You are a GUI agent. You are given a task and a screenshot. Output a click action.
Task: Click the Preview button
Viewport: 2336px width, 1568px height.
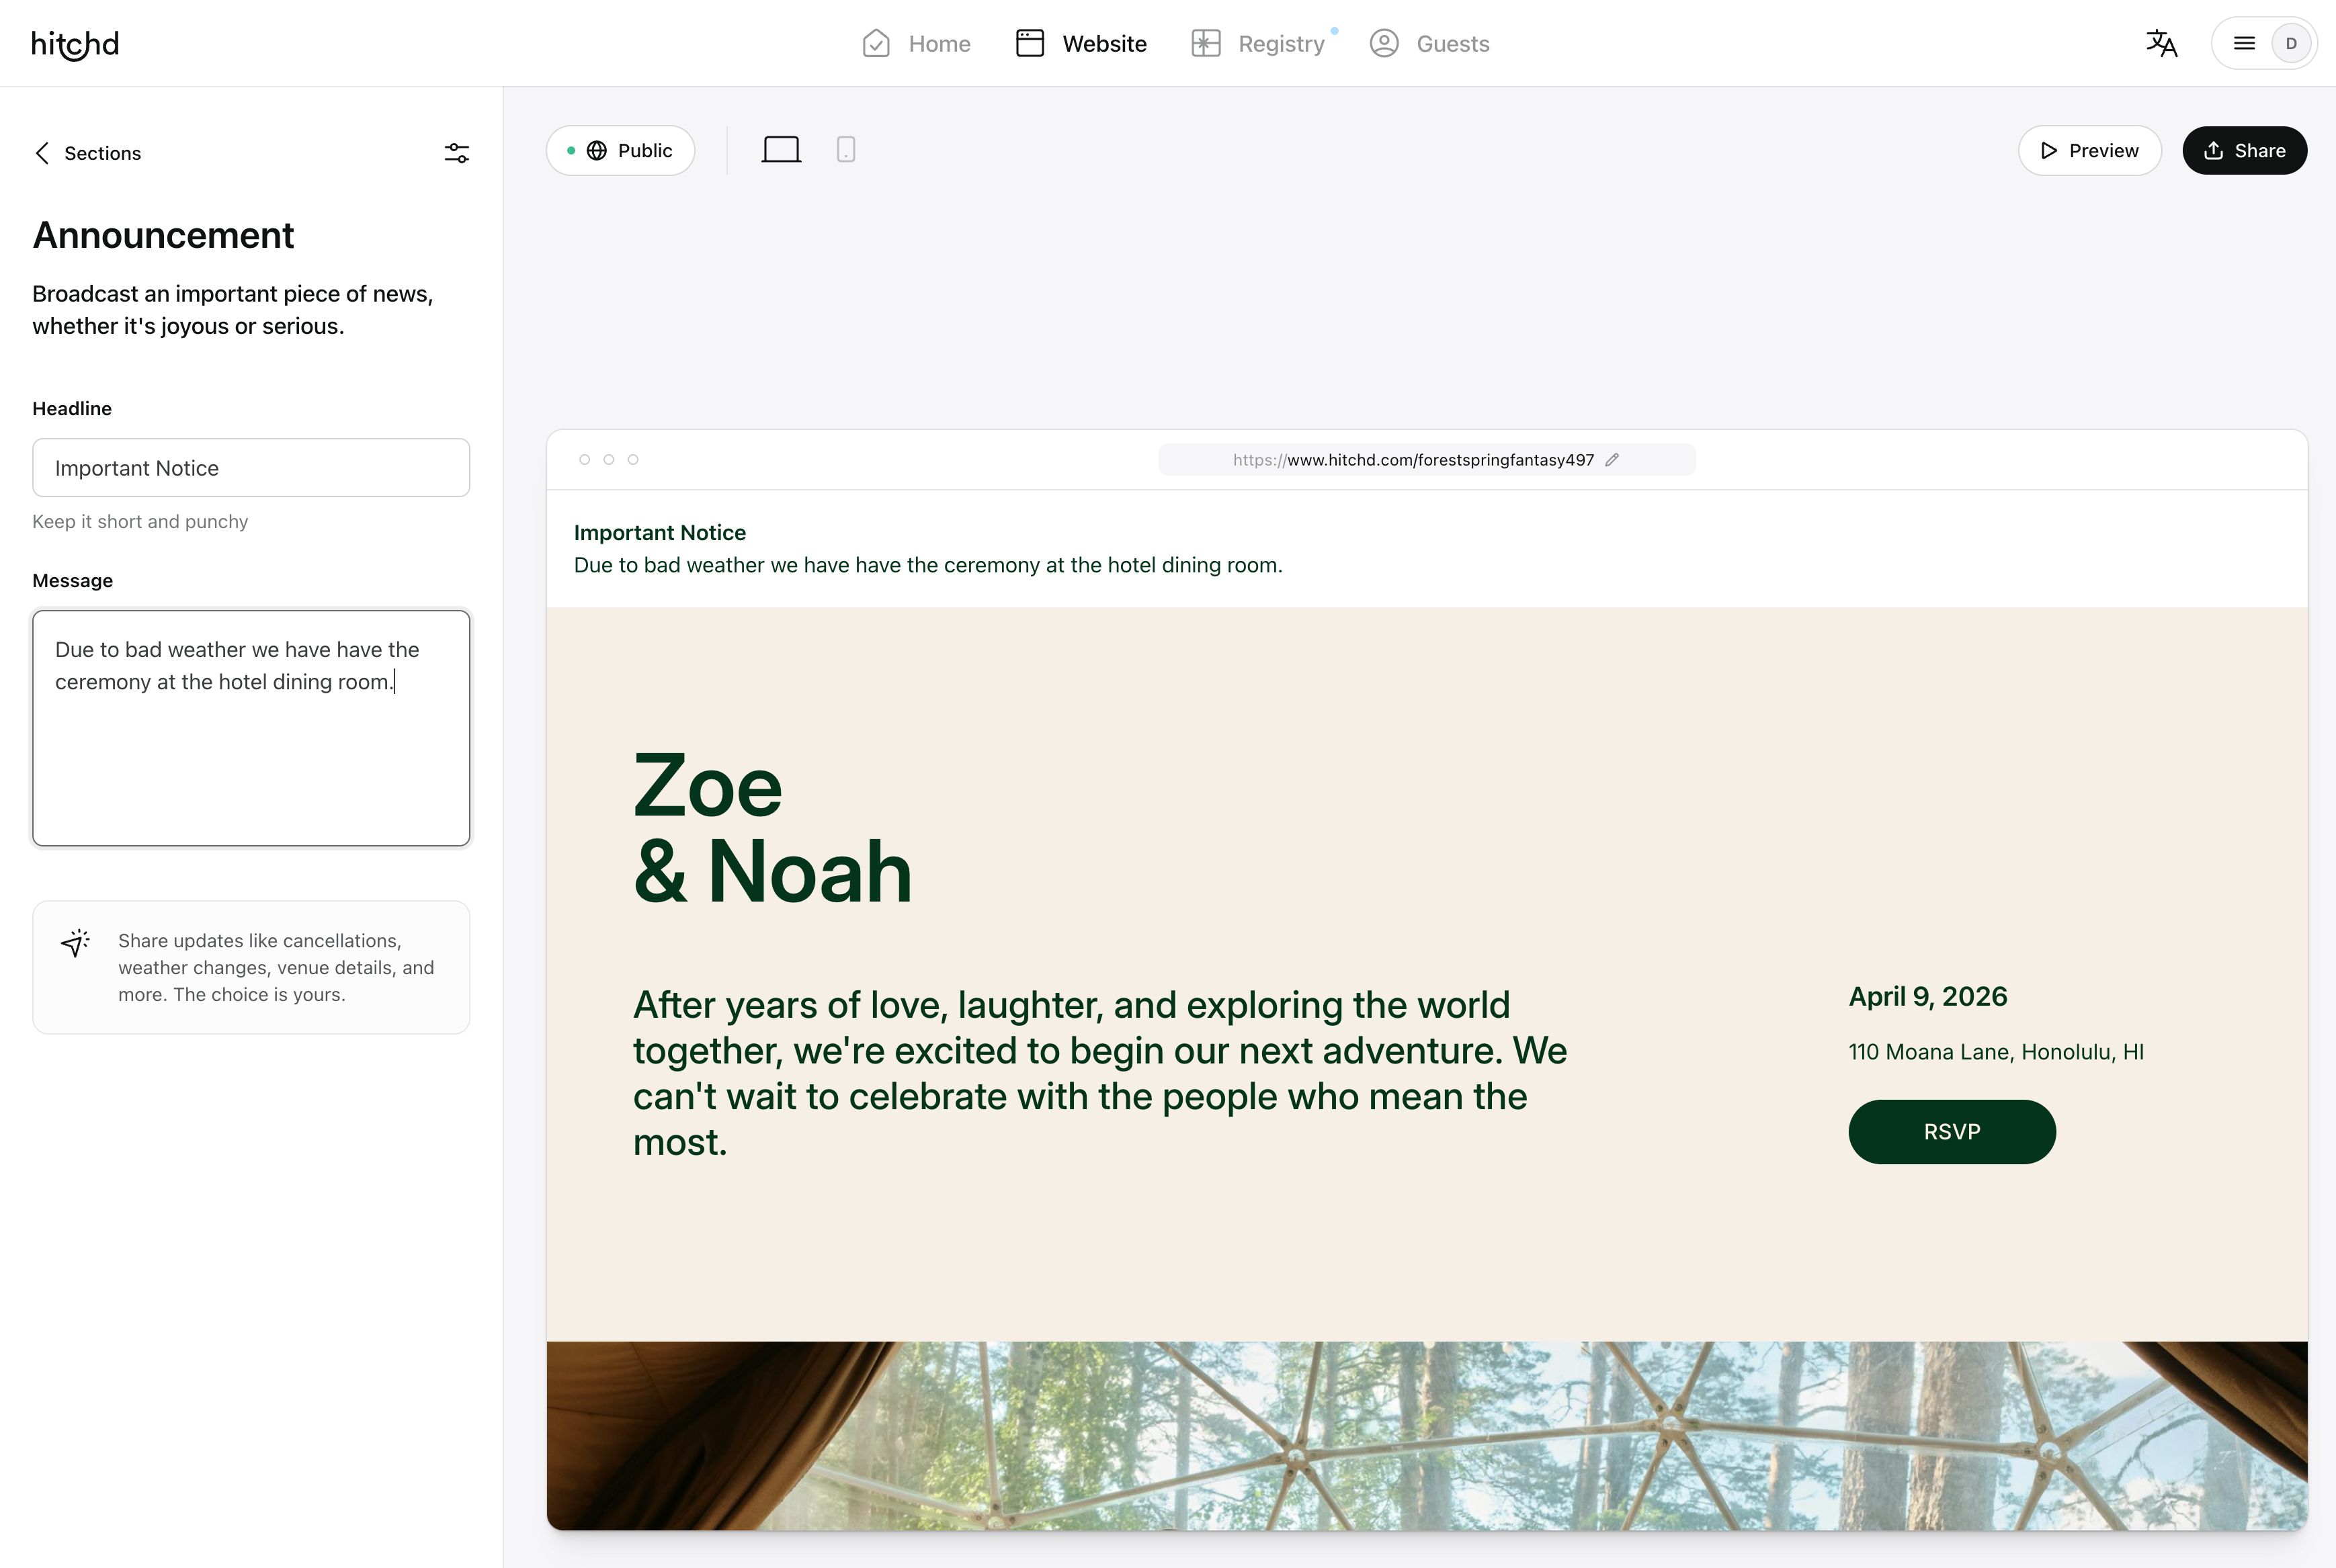pos(2089,151)
